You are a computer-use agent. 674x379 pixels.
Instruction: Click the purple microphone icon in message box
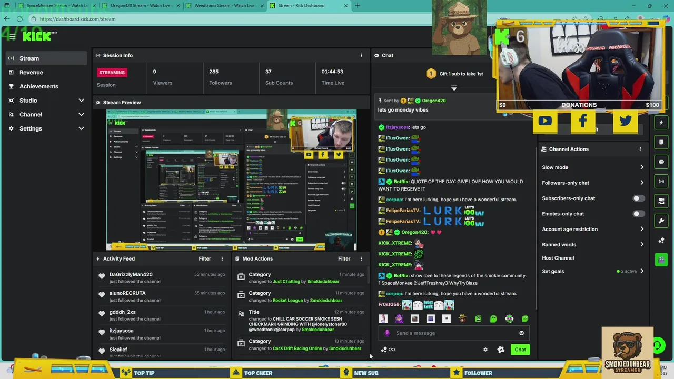pos(387,333)
